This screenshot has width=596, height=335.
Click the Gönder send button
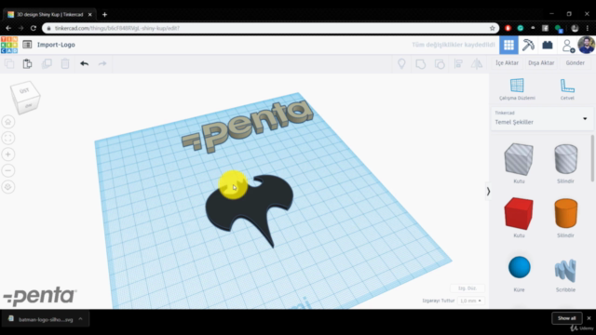click(576, 63)
